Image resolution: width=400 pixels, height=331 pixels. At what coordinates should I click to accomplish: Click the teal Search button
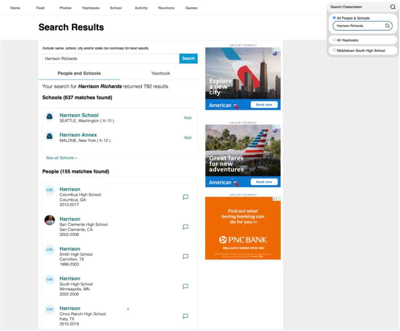click(188, 58)
